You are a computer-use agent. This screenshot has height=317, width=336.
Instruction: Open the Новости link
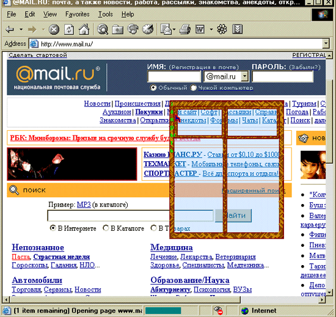tap(97, 104)
